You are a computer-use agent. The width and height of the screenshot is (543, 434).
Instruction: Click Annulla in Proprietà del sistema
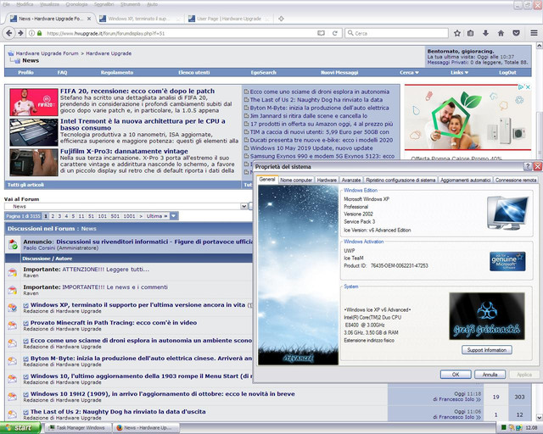[490, 375]
